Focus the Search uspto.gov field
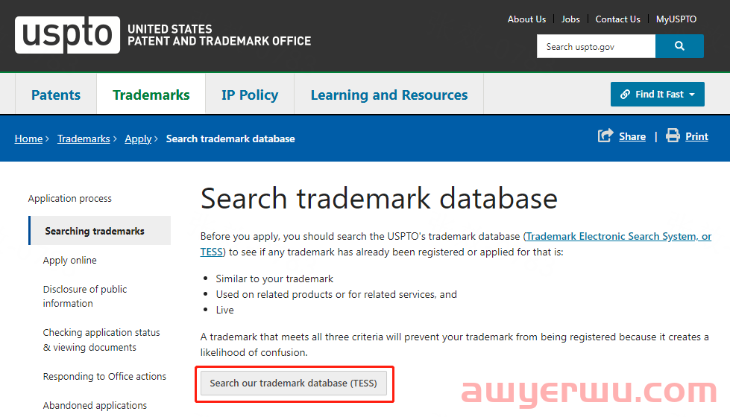This screenshot has height=417, width=730. click(x=596, y=46)
